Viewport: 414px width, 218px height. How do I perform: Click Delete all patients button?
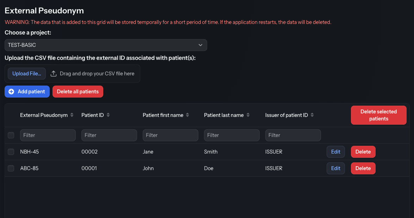(x=78, y=92)
